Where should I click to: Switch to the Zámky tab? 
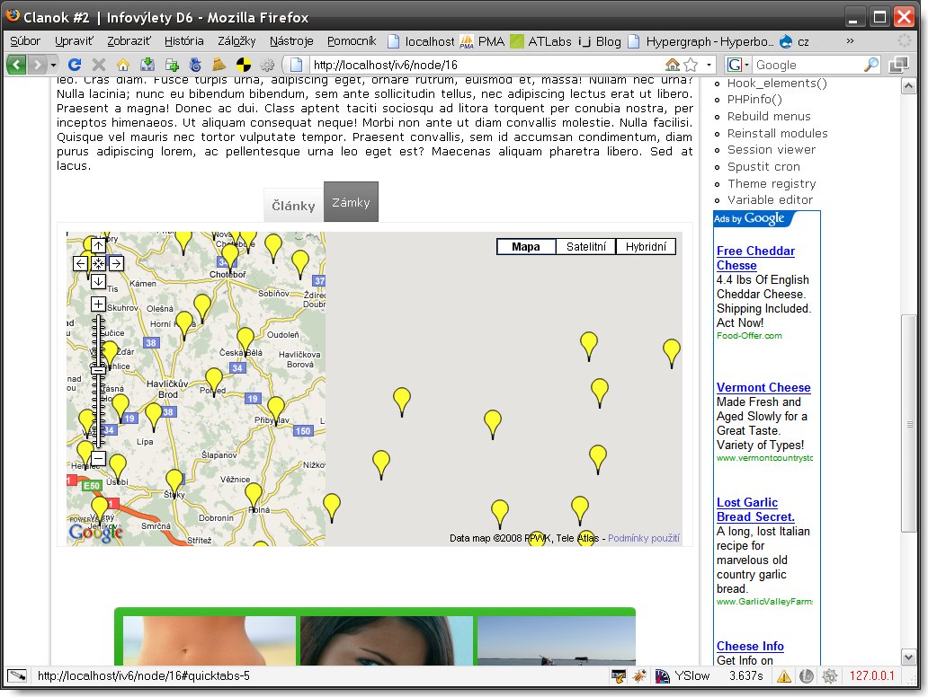tap(351, 202)
